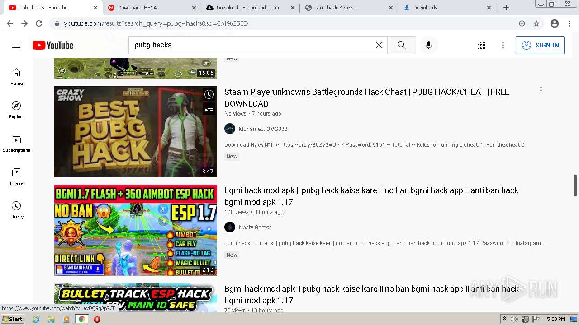This screenshot has width=579, height=325.
Task: Open the 16:05 video thumbnail
Action: coord(136,68)
